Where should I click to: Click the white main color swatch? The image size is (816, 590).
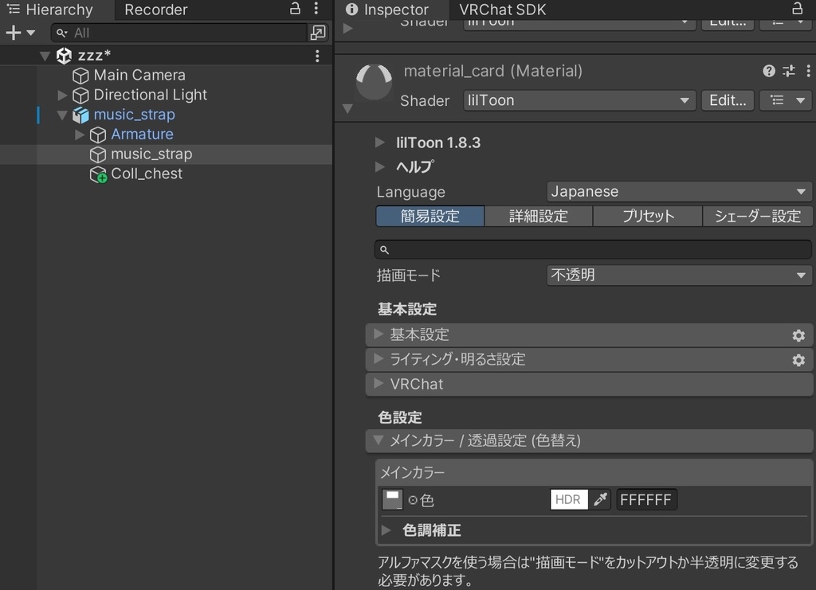pos(392,499)
